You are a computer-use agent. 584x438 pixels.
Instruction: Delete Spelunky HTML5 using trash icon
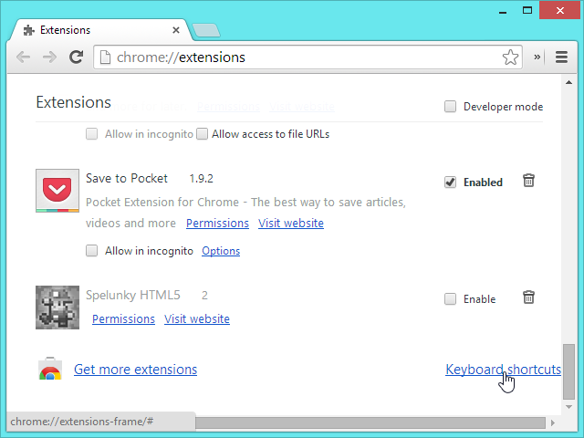[528, 297]
